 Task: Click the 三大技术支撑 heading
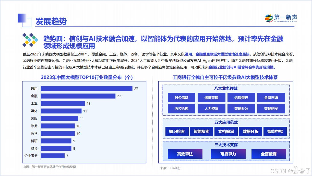[x=226, y=145]
